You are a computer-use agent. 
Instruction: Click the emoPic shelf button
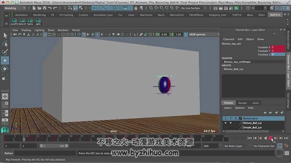point(14,22)
